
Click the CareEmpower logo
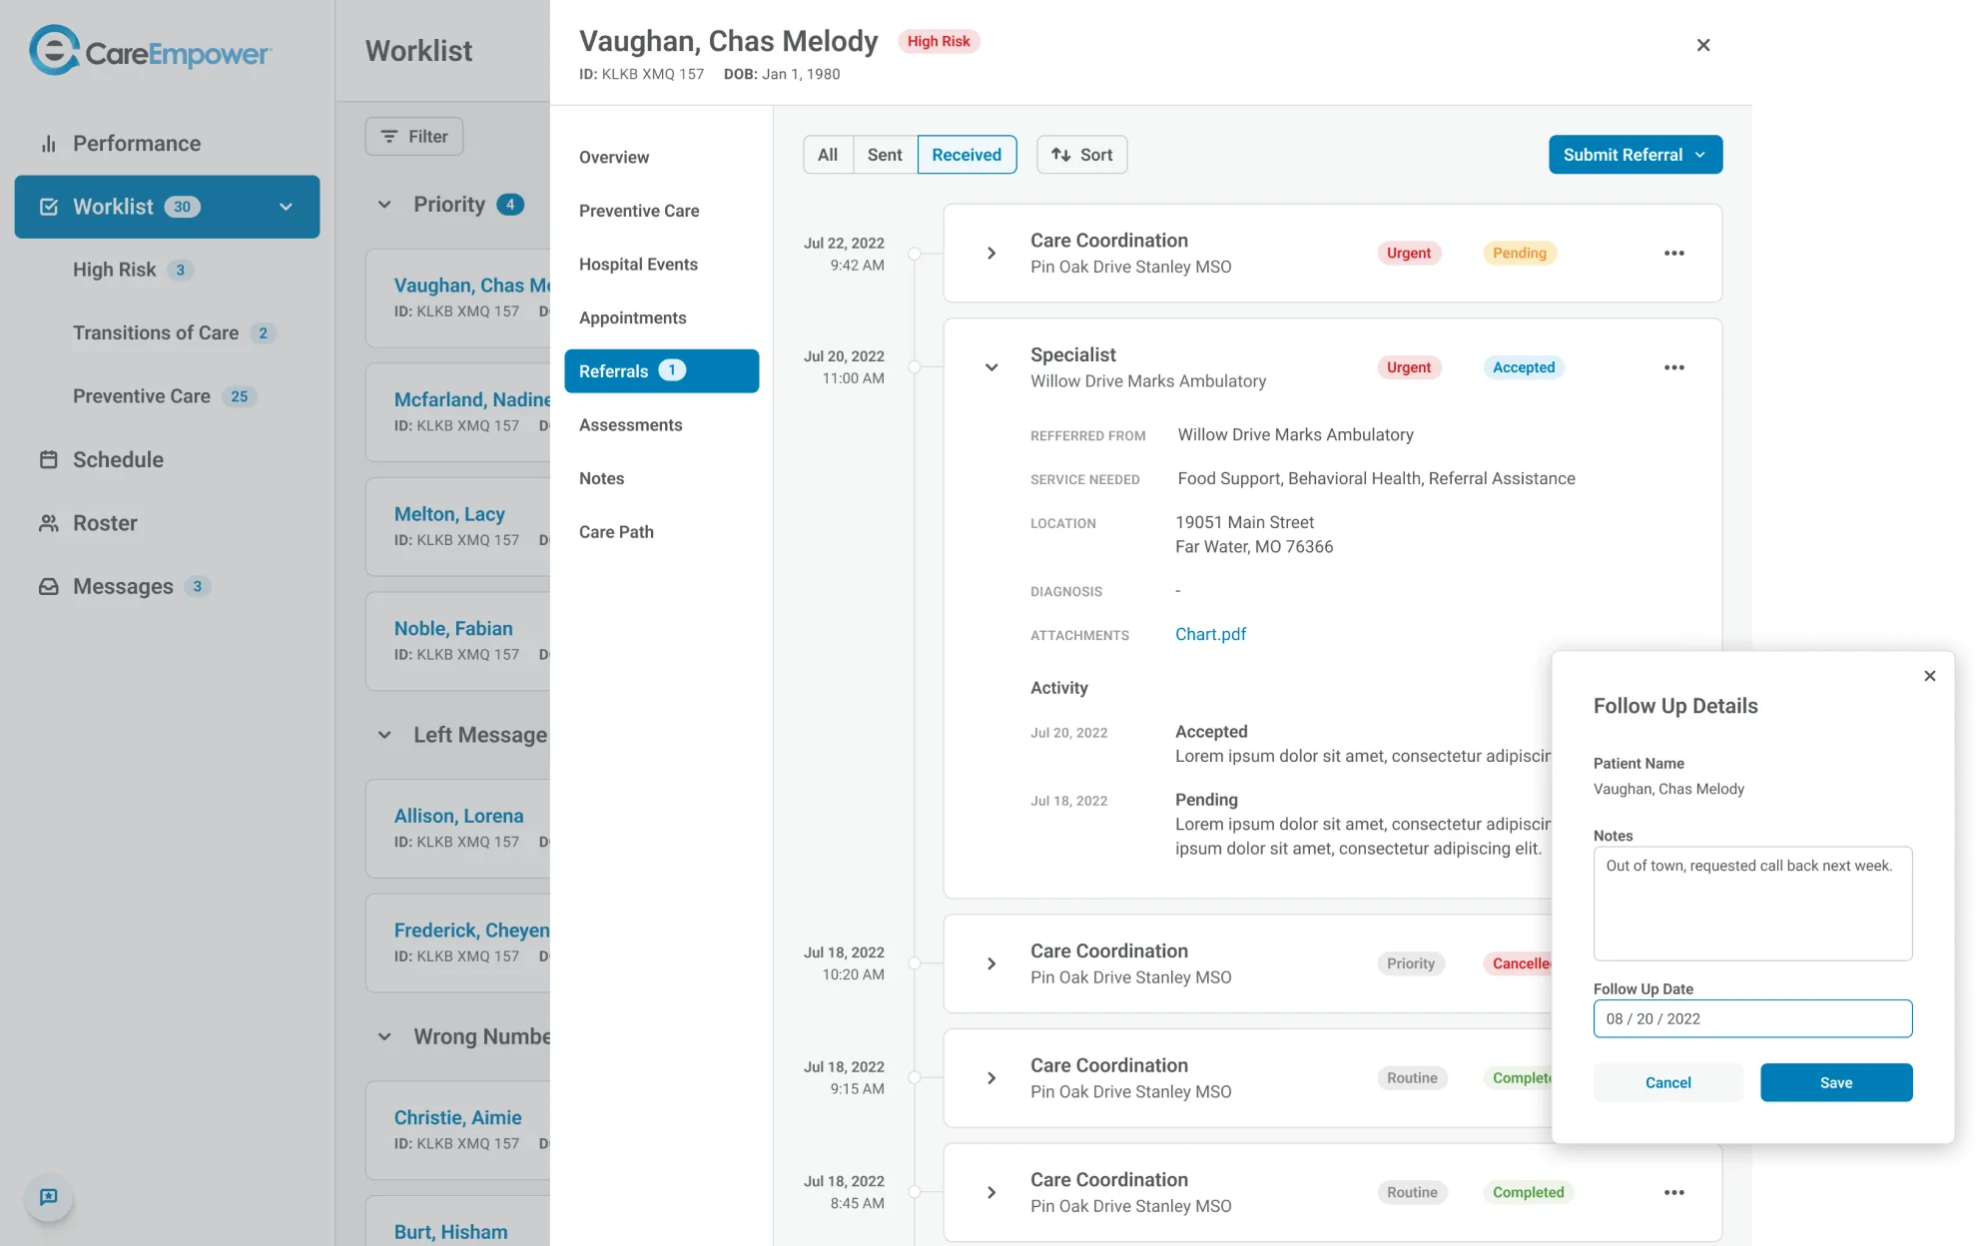(148, 50)
